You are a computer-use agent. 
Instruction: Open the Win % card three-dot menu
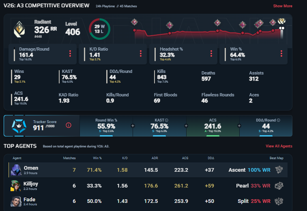click(281, 53)
